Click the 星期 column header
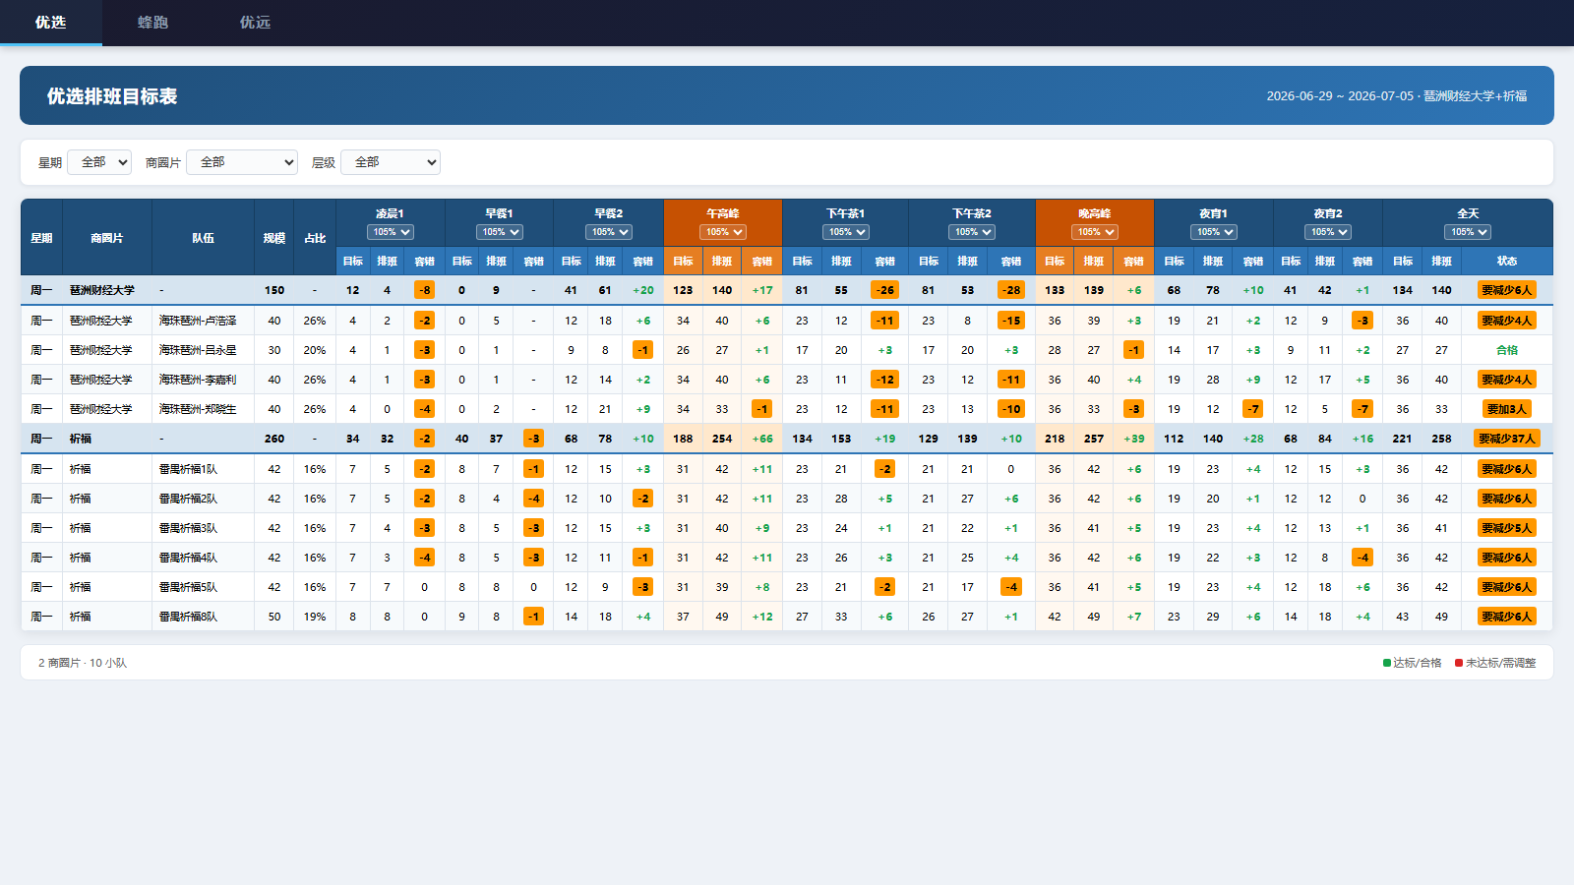Screen dimensions: 1574x885 click(x=41, y=238)
